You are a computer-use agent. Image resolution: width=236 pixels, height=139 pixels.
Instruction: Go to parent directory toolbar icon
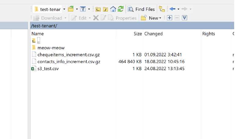(x=98, y=9)
